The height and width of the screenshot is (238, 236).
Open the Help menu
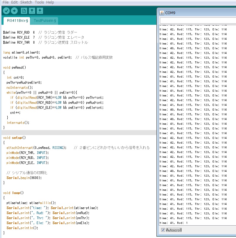coord(50,2)
